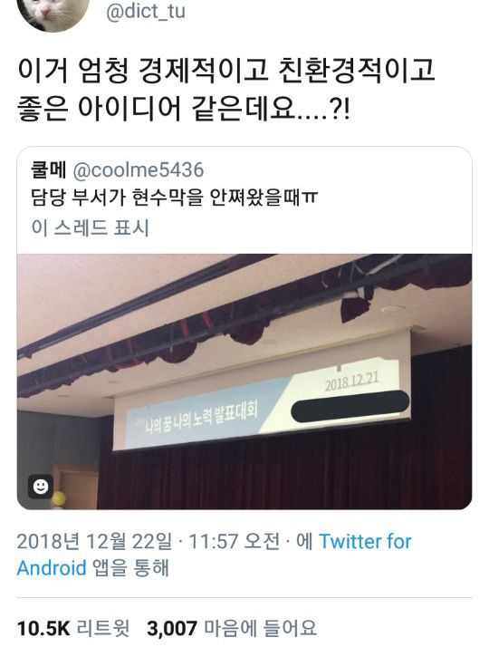Click the 2018.12.21 date on projector screen

point(351,382)
